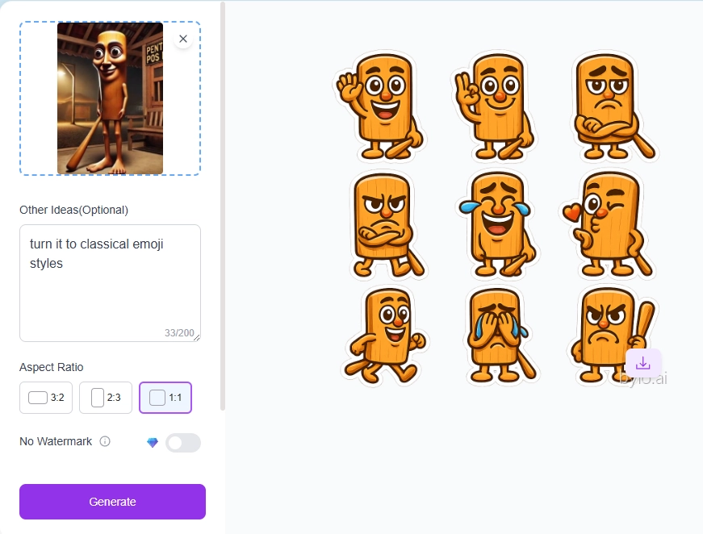Select the peace-sign sticker
The width and height of the screenshot is (703, 534).
[x=497, y=106]
